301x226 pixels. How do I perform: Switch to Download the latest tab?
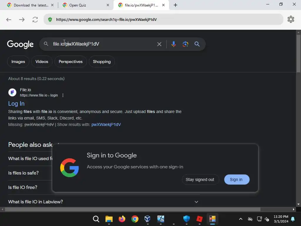30,5
